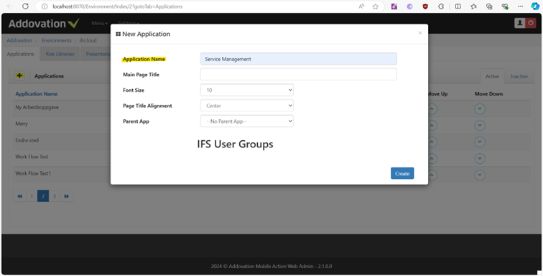Click the yellow plus add application icon
Image resolution: width=543 pixels, height=276 pixels.
click(x=19, y=75)
